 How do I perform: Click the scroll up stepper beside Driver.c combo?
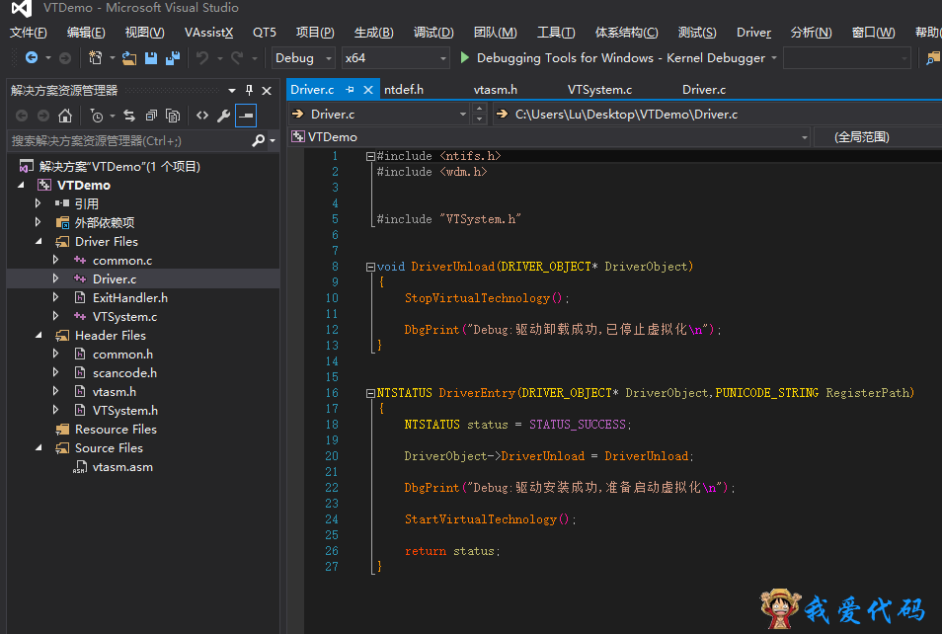coord(479,109)
